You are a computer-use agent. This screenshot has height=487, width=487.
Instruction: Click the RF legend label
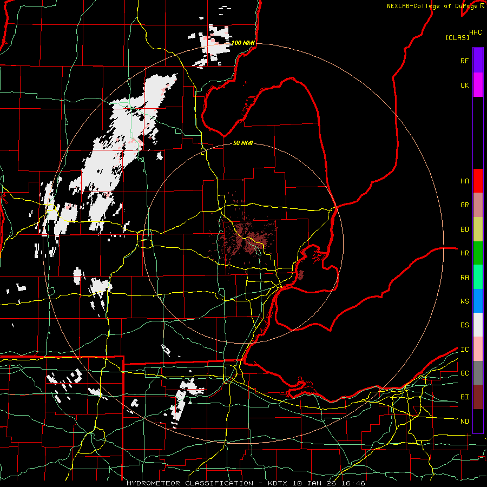pyautogui.click(x=464, y=61)
